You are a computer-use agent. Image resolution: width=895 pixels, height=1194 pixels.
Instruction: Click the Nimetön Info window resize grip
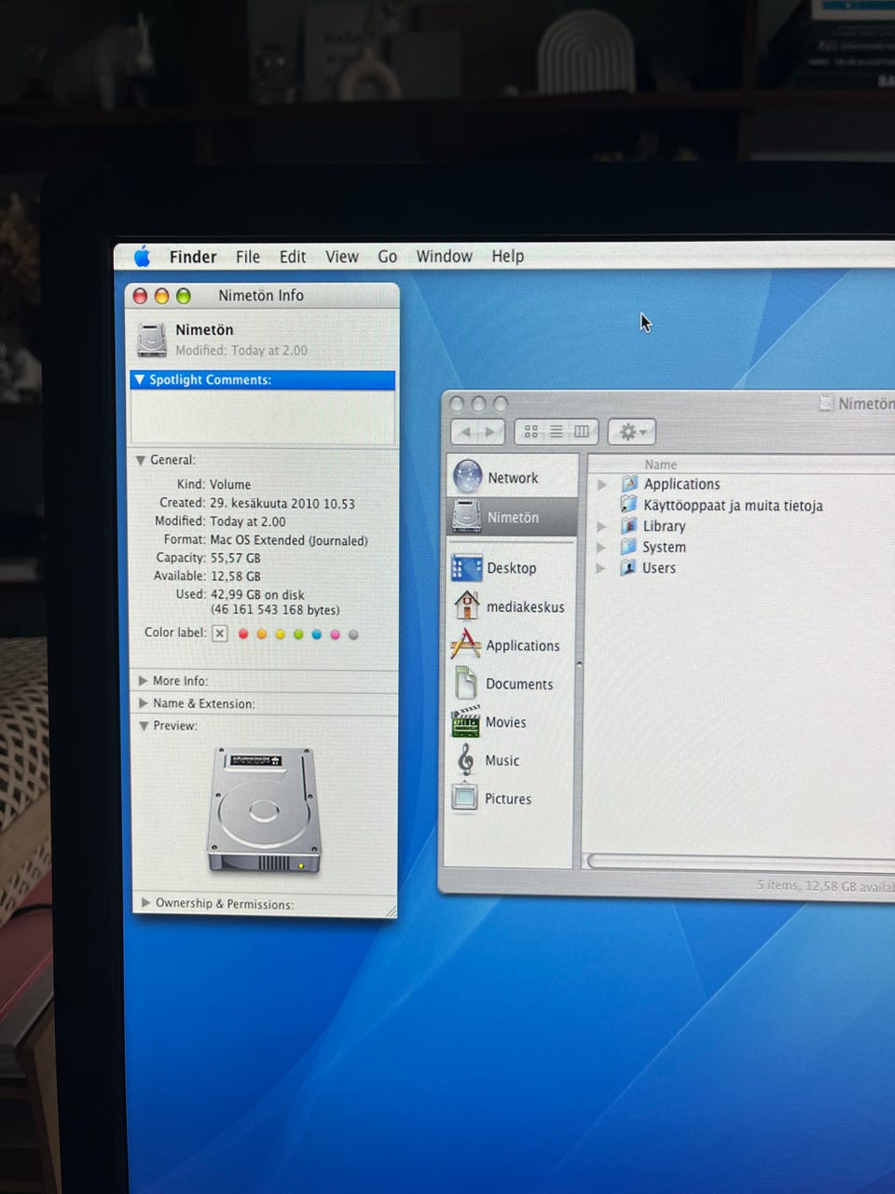390,910
